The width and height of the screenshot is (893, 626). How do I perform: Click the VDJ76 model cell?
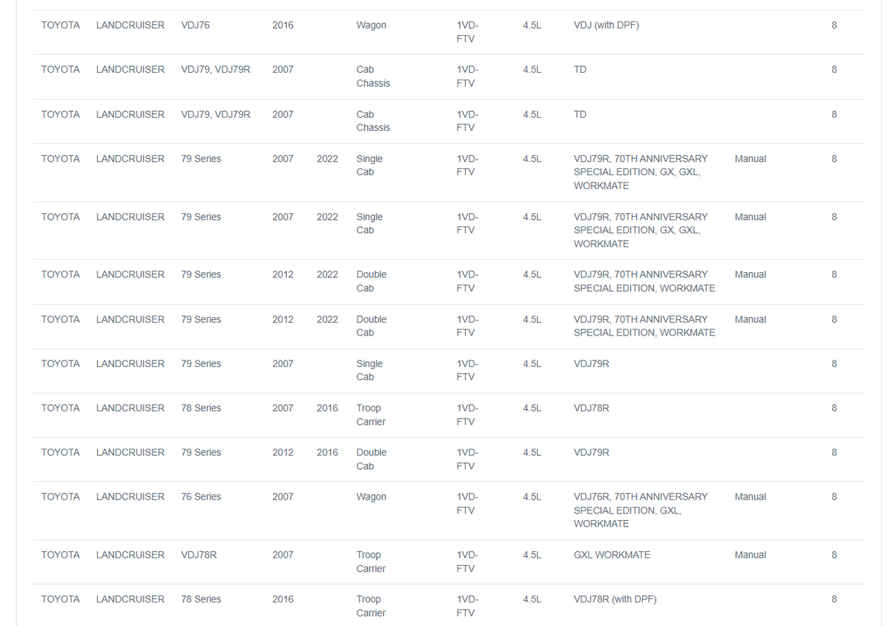pos(195,25)
